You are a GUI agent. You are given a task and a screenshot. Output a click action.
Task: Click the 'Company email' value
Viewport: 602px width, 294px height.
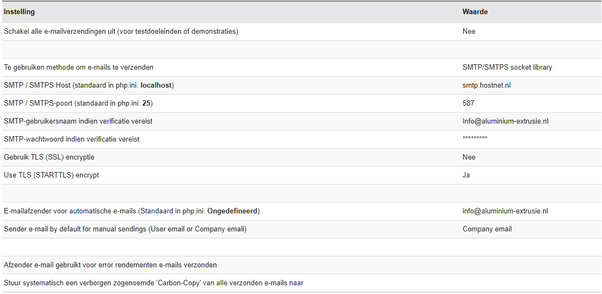tap(487, 229)
